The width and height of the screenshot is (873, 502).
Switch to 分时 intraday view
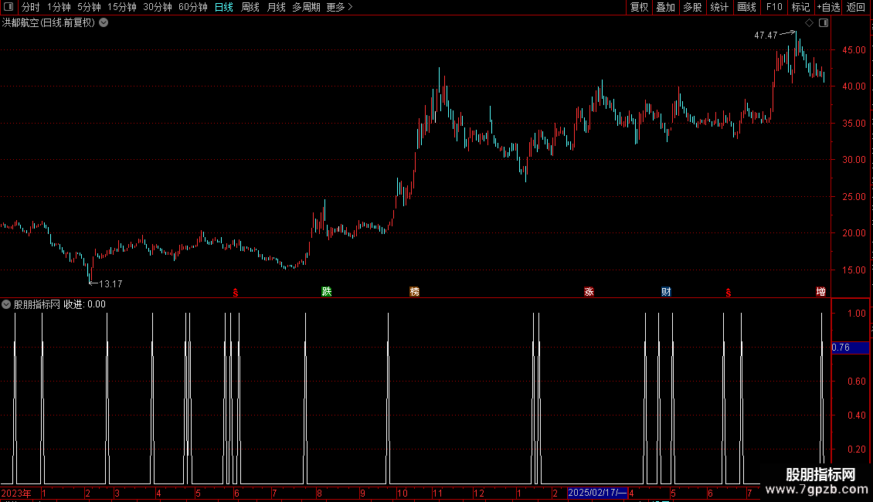click(x=31, y=7)
